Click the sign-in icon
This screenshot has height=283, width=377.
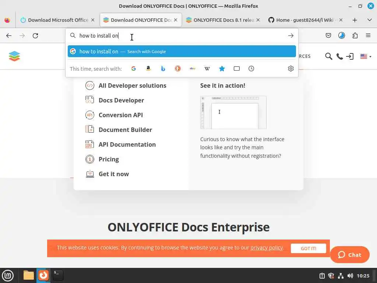point(350,56)
